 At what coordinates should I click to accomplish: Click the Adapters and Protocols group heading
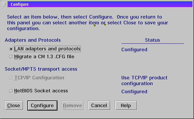click(33, 40)
